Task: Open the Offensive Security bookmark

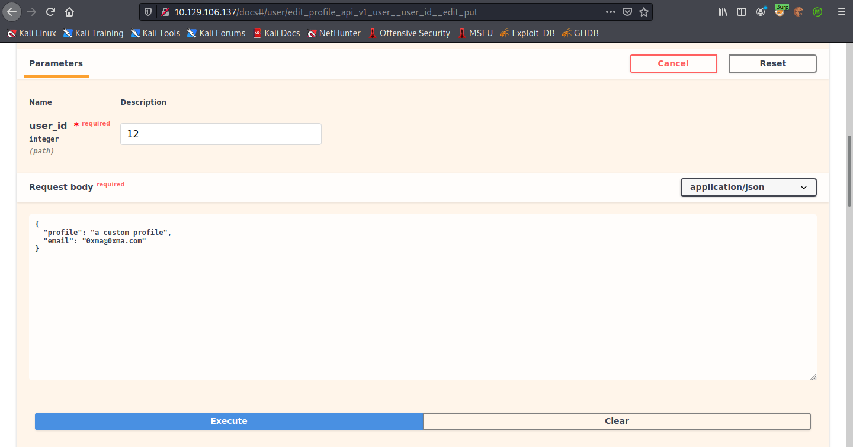Action: [409, 33]
